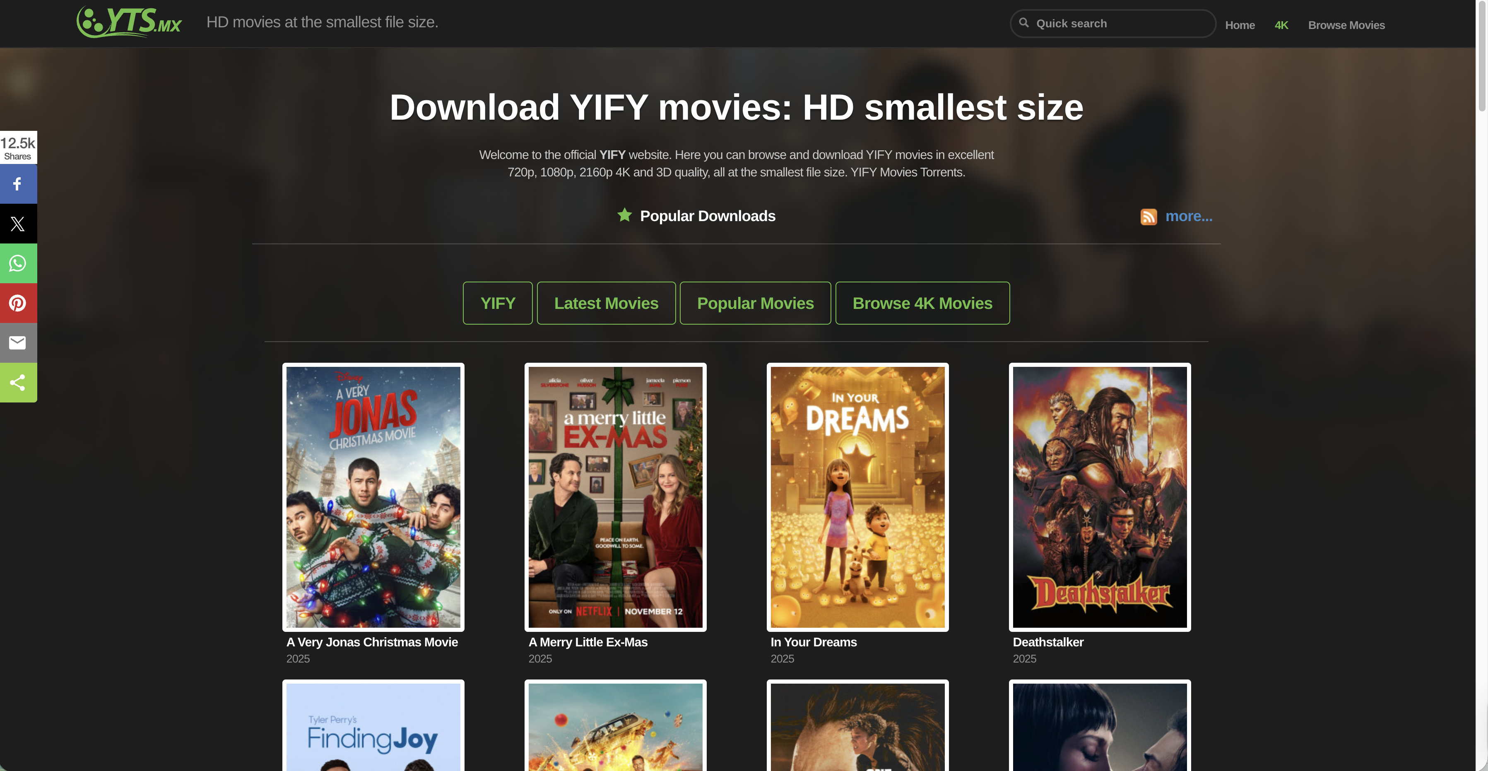Viewport: 1488px width, 771px height.
Task: Click A Merry Little Ex-Mas title
Action: (x=588, y=642)
